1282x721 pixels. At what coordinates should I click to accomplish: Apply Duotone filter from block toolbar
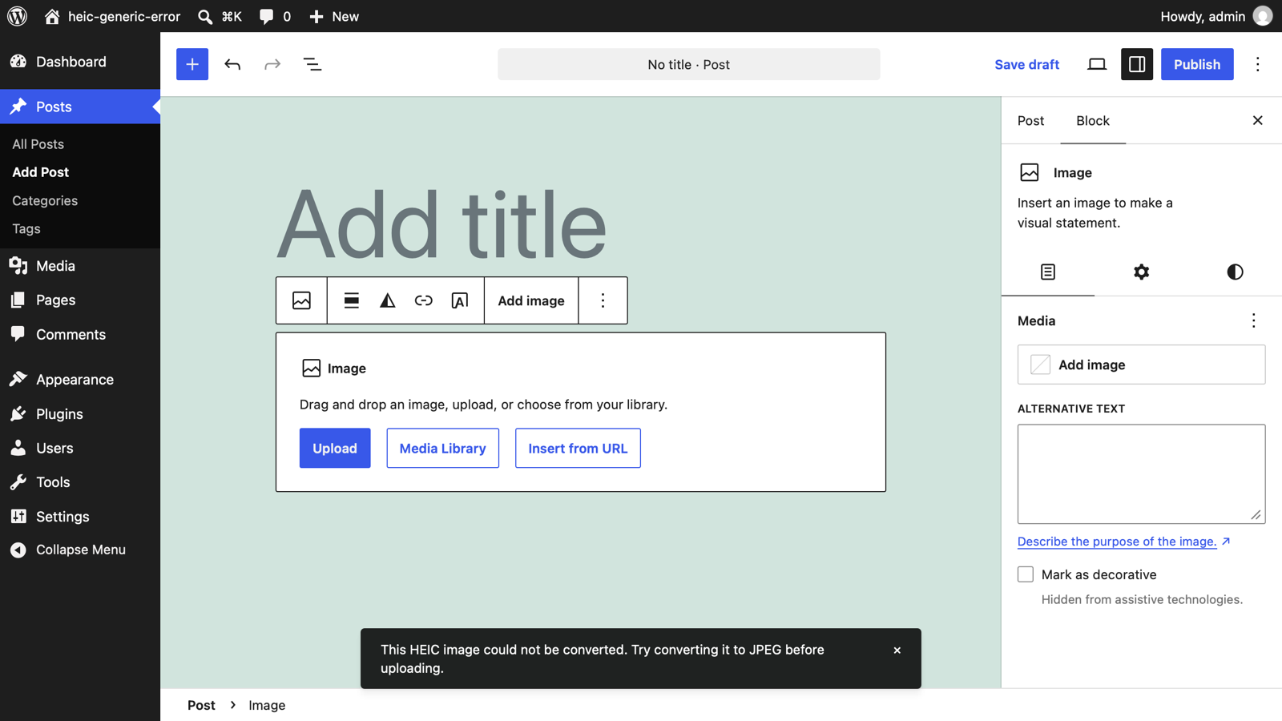pyautogui.click(x=388, y=300)
